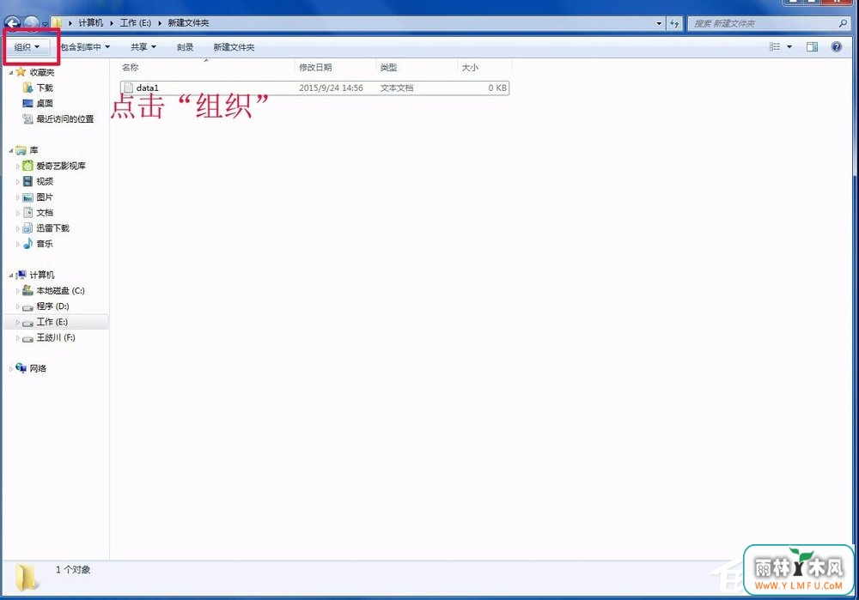
Task: Expand the 音乐 tree node
Action: 17,244
